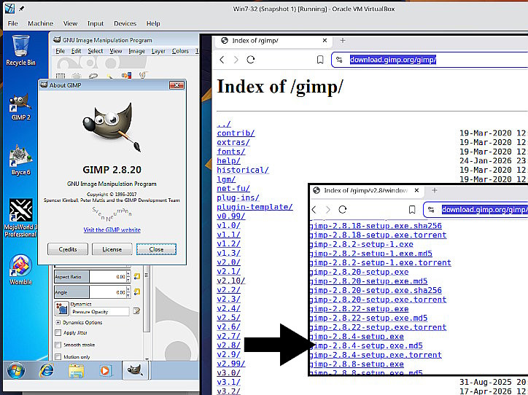Close Index of /gimp/v2.8/windows tab

coord(416,190)
